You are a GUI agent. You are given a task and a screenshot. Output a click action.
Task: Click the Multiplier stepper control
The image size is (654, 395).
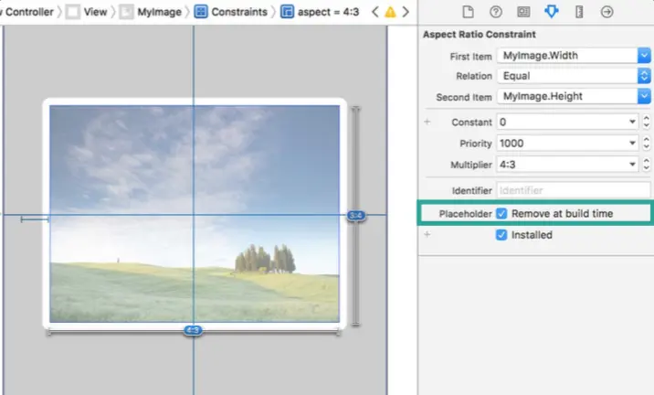646,165
